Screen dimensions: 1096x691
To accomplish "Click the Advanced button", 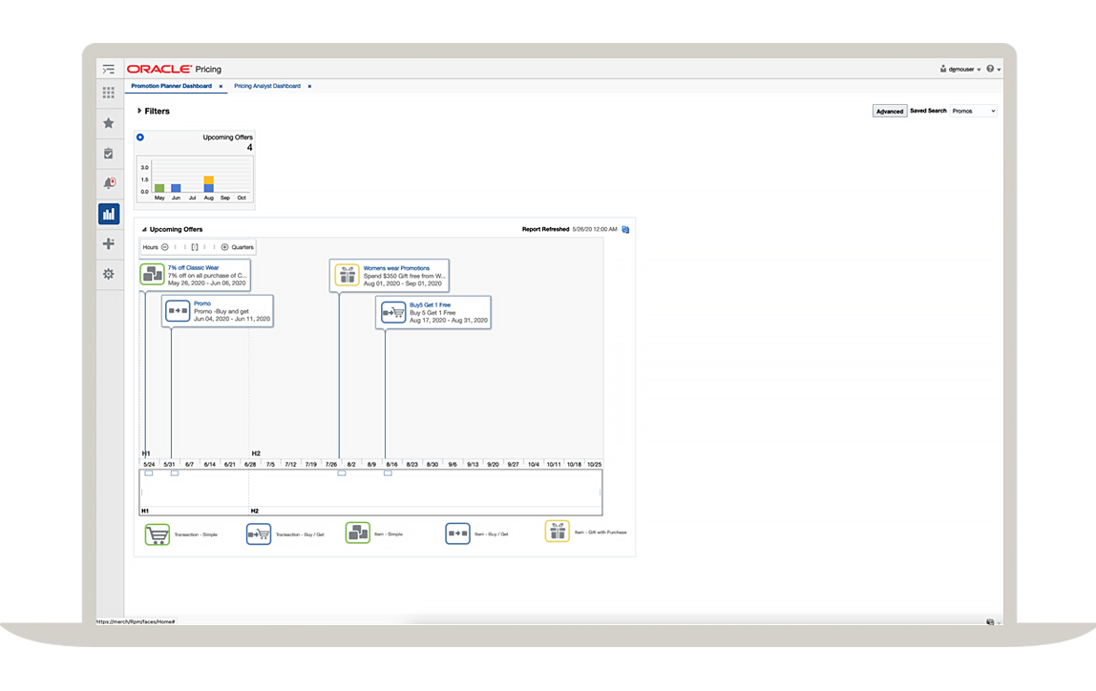I will pyautogui.click(x=889, y=112).
